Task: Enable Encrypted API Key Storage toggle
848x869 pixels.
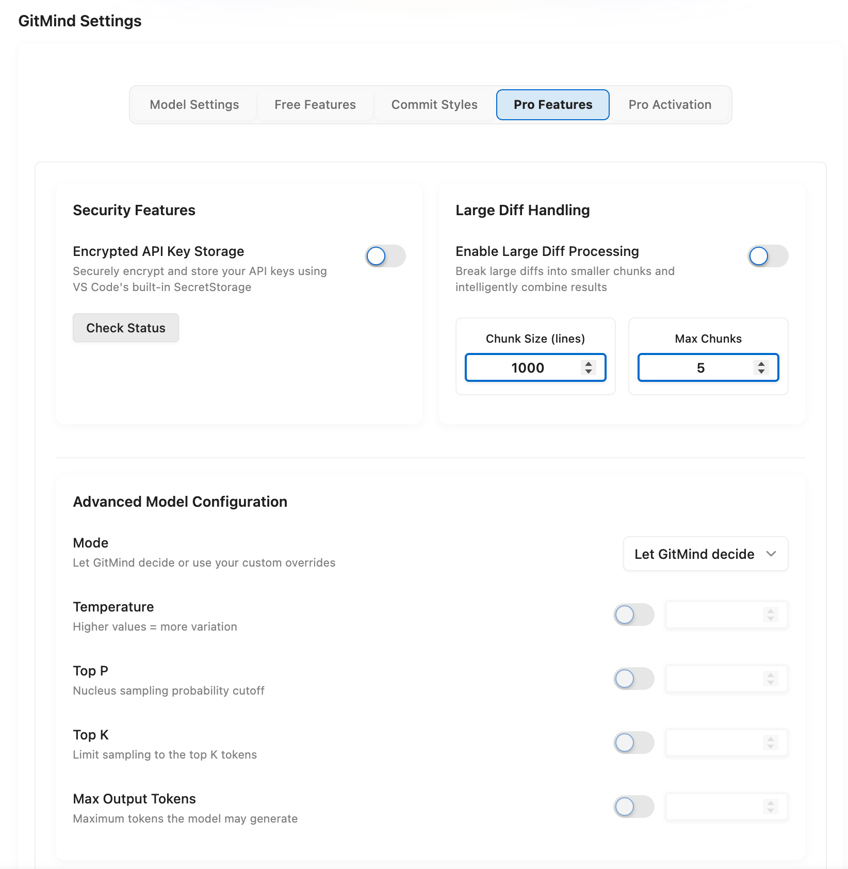Action: [x=386, y=256]
